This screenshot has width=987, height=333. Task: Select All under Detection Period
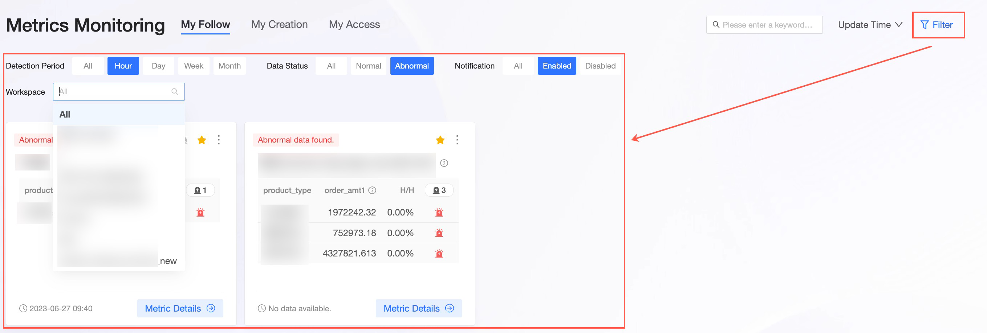click(x=88, y=66)
